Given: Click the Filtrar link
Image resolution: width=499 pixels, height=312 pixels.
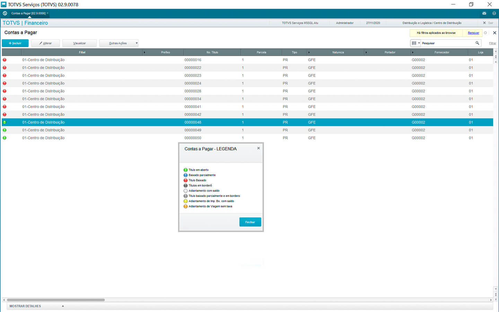Looking at the screenshot, I should 492,43.
